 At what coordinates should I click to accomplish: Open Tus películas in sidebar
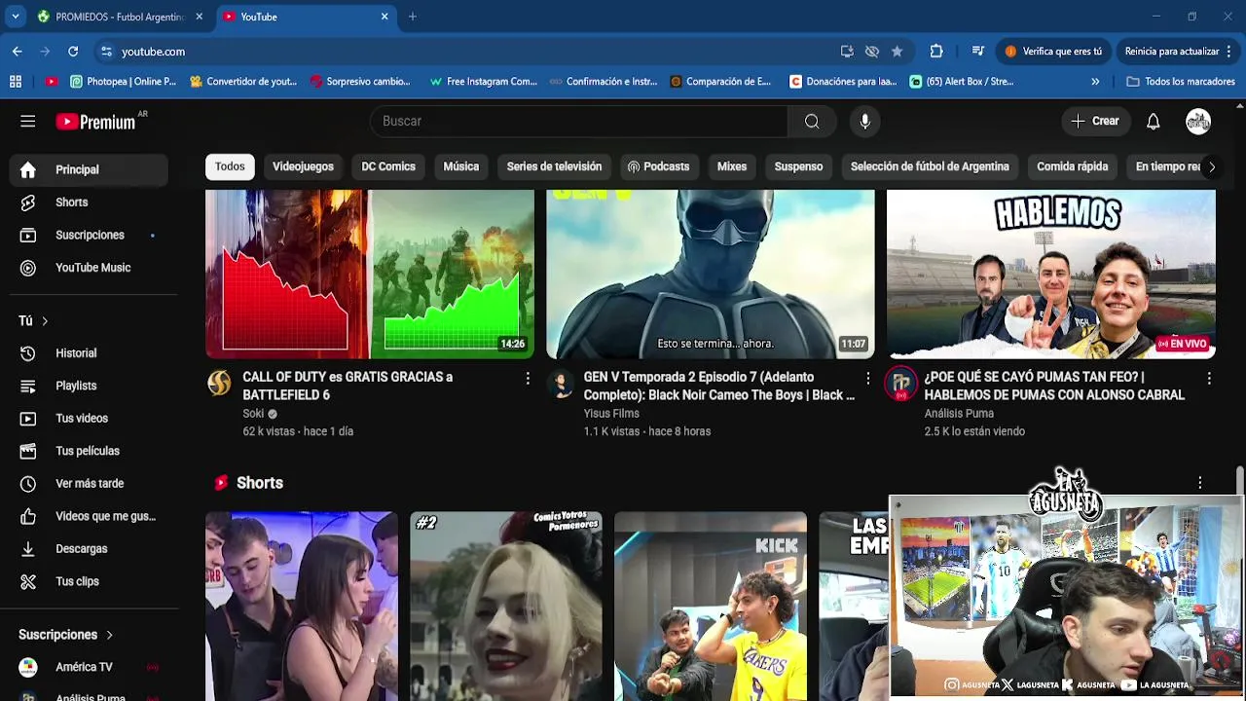(90, 451)
